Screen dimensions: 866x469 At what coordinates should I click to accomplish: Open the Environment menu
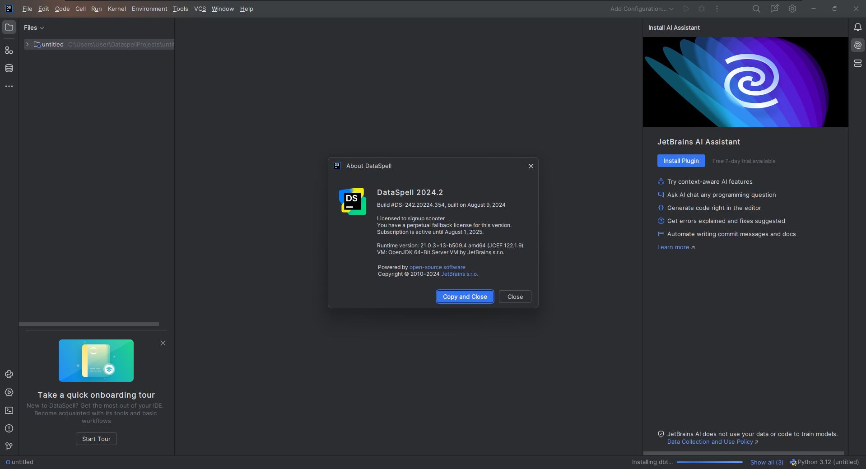tap(149, 9)
